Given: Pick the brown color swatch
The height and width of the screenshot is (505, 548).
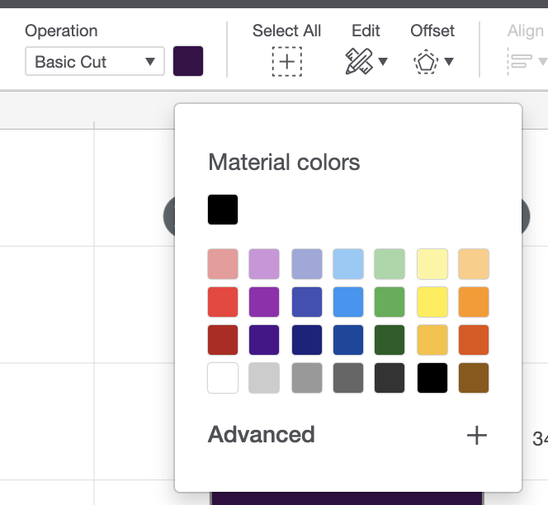Looking at the screenshot, I should coord(474,378).
